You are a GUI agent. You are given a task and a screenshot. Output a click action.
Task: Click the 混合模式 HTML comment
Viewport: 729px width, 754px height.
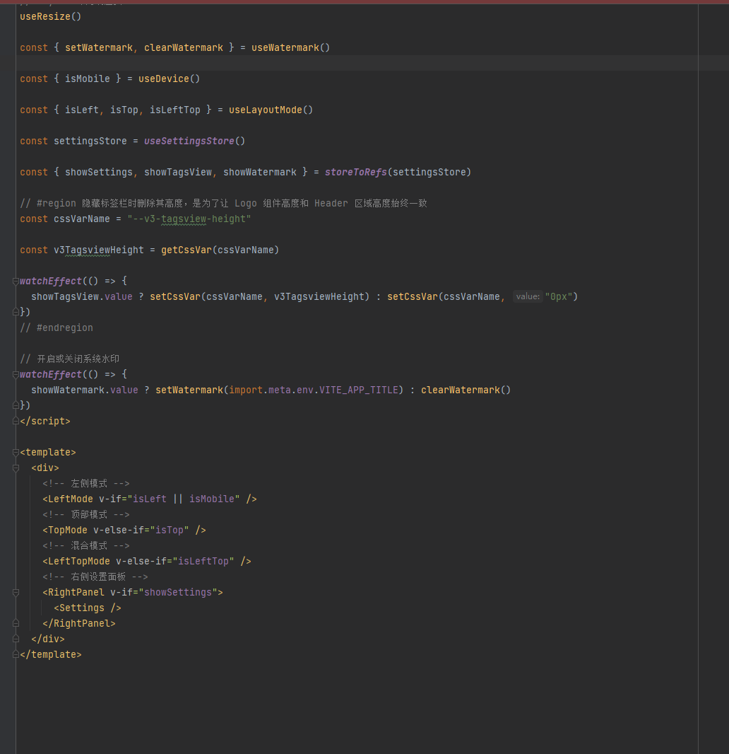pyautogui.click(x=86, y=546)
